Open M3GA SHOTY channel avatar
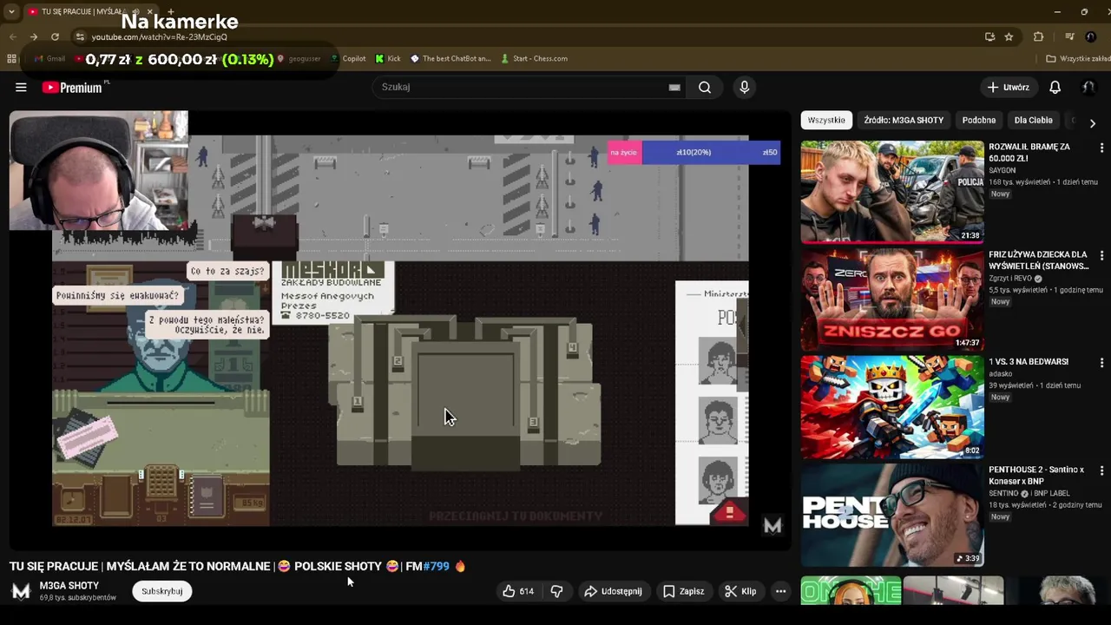The width and height of the screenshot is (1111, 625). pyautogui.click(x=21, y=591)
